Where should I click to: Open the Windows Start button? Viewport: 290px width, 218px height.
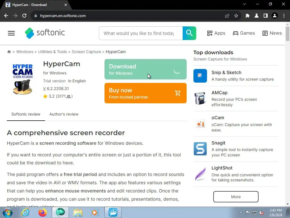(x=7, y=212)
